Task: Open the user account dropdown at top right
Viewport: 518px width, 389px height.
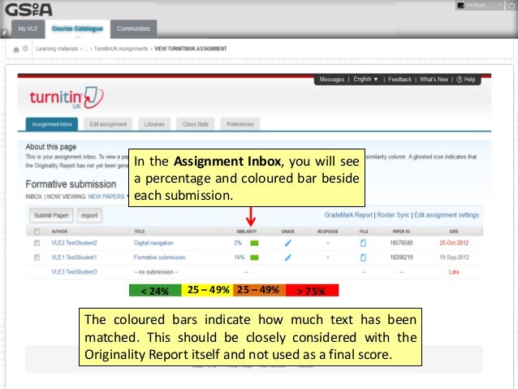Action: [480, 5]
